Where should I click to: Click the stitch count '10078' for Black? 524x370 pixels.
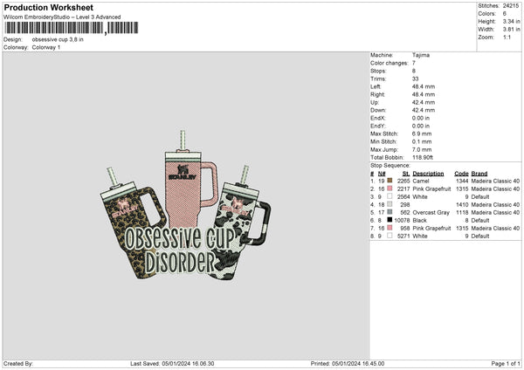click(402, 221)
